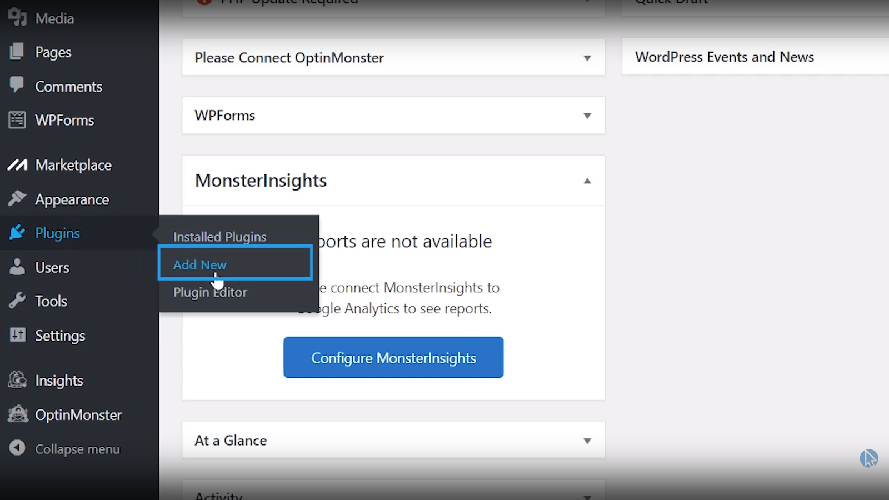
Task: Go to the Comments section
Action: [69, 87]
